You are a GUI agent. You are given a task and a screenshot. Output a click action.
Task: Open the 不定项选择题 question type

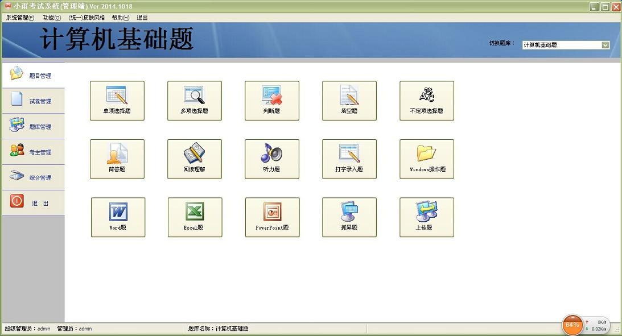click(426, 101)
